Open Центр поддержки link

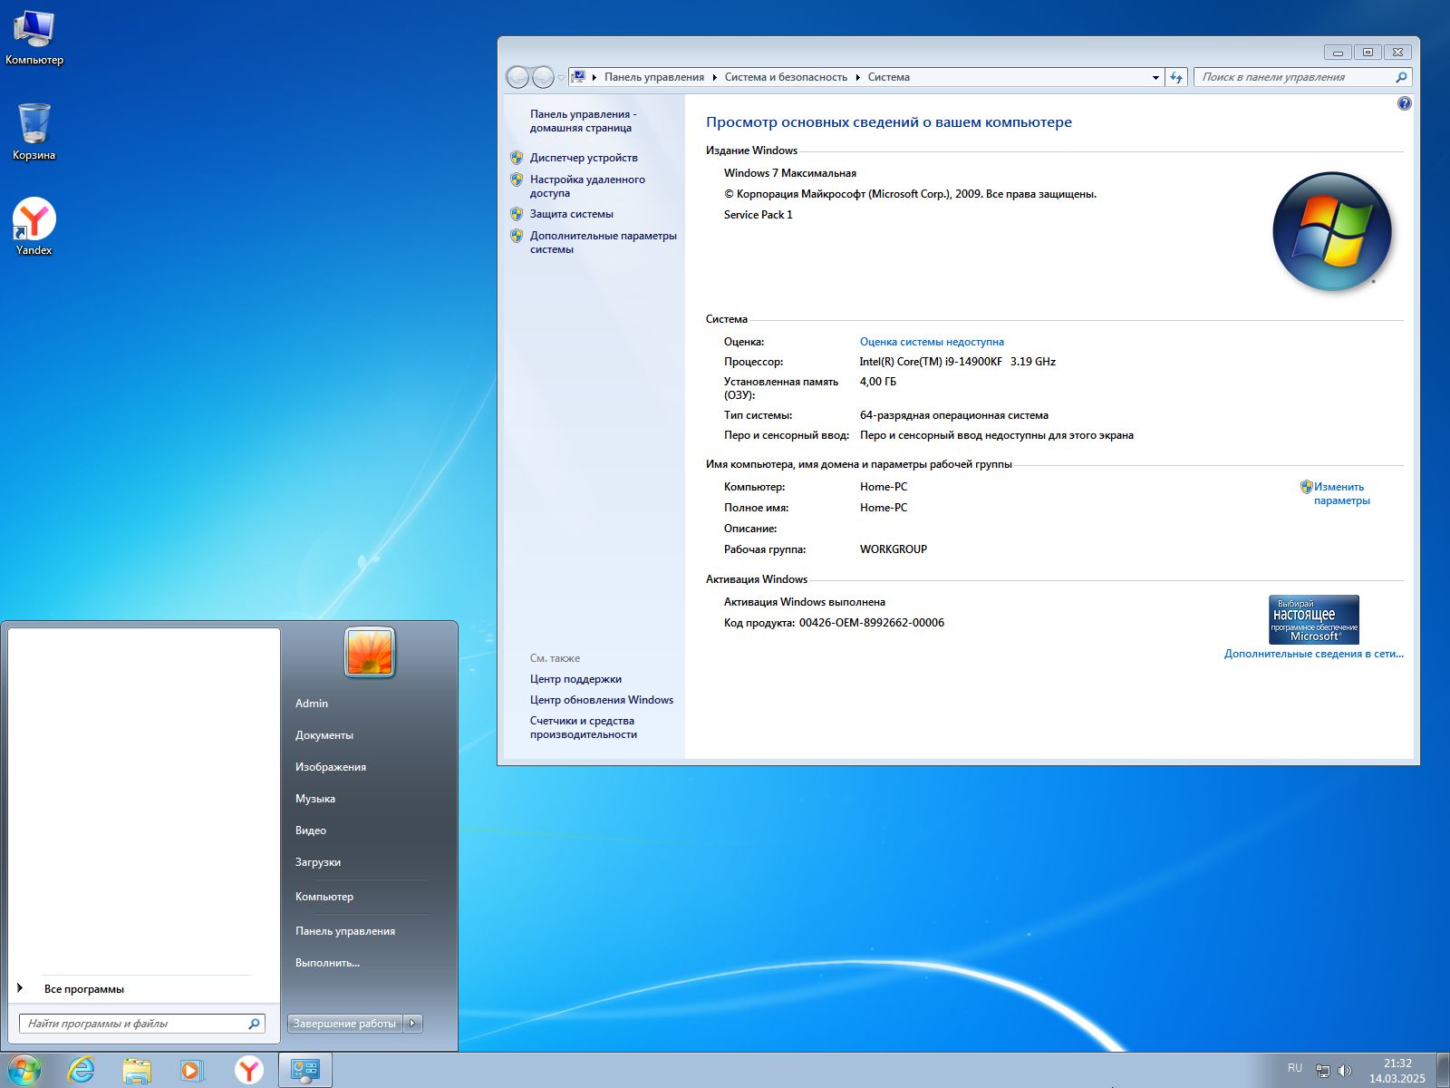pyautogui.click(x=575, y=679)
